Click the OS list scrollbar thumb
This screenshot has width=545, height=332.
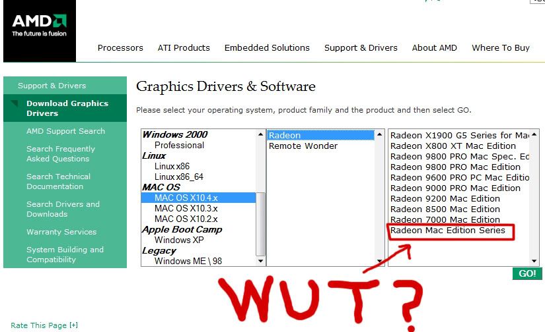click(261, 224)
